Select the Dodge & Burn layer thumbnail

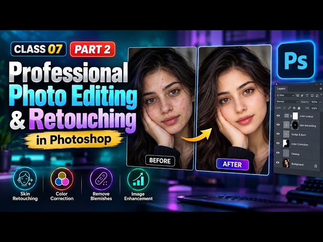coord(286,134)
